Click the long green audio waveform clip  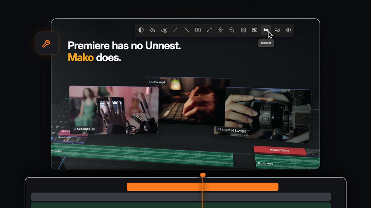pos(142,155)
